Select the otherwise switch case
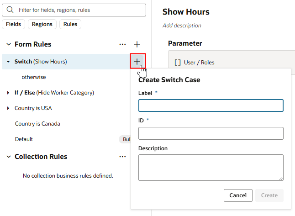The width and height of the screenshot is (295, 216). click(x=34, y=77)
